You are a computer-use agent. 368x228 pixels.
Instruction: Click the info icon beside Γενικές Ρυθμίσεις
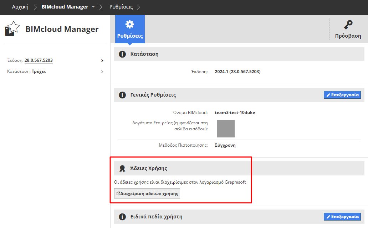[x=122, y=95]
